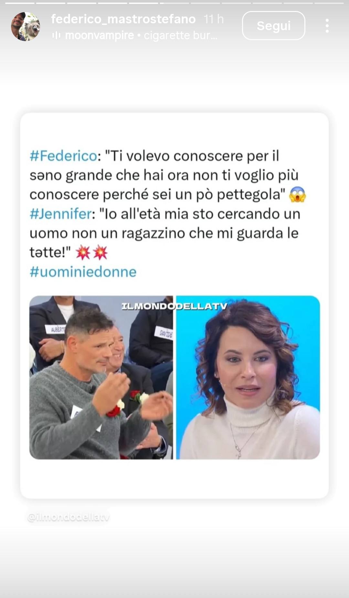349x598 pixels.
Task: Tap the 11 h timestamp
Action: tap(214, 19)
